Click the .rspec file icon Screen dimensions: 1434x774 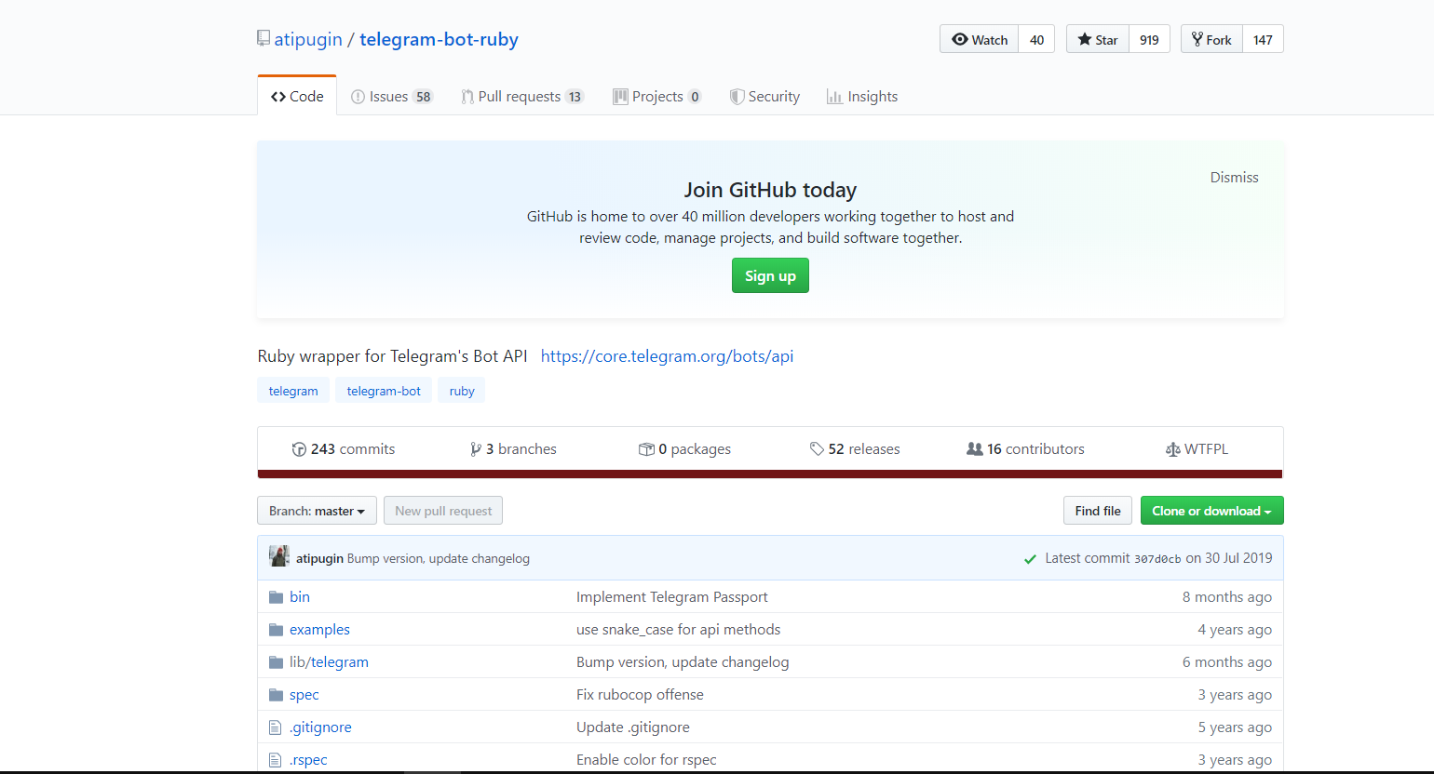(275, 760)
